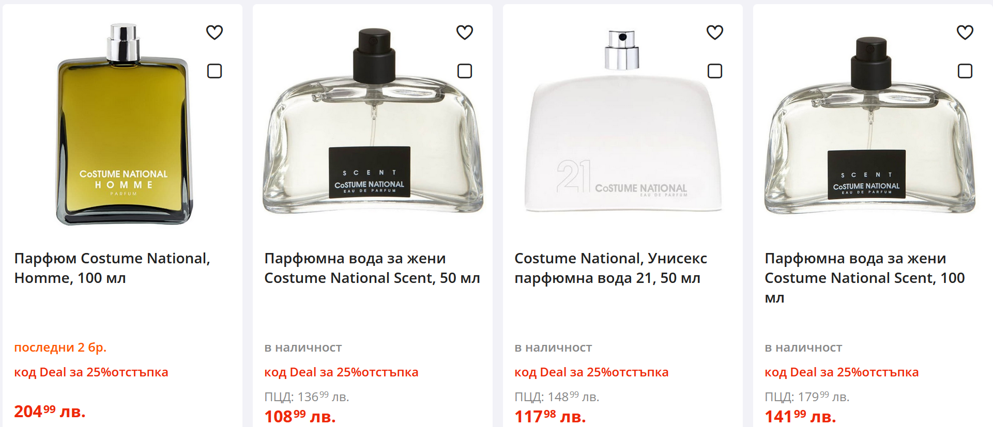Add Costume National 21 perfume to wishlist
The width and height of the screenshot is (993, 427).
point(715,33)
